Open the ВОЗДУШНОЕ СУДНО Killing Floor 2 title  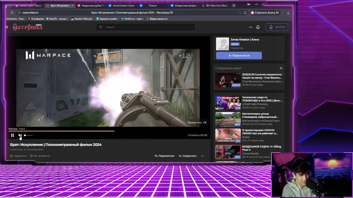coord(261,148)
